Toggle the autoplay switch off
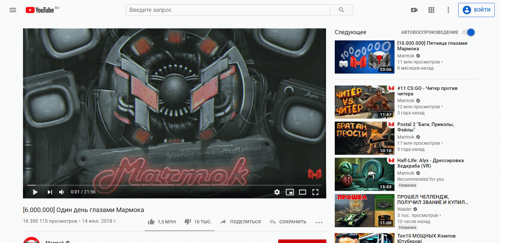Viewport: 506px width, 243px height. coord(468,32)
